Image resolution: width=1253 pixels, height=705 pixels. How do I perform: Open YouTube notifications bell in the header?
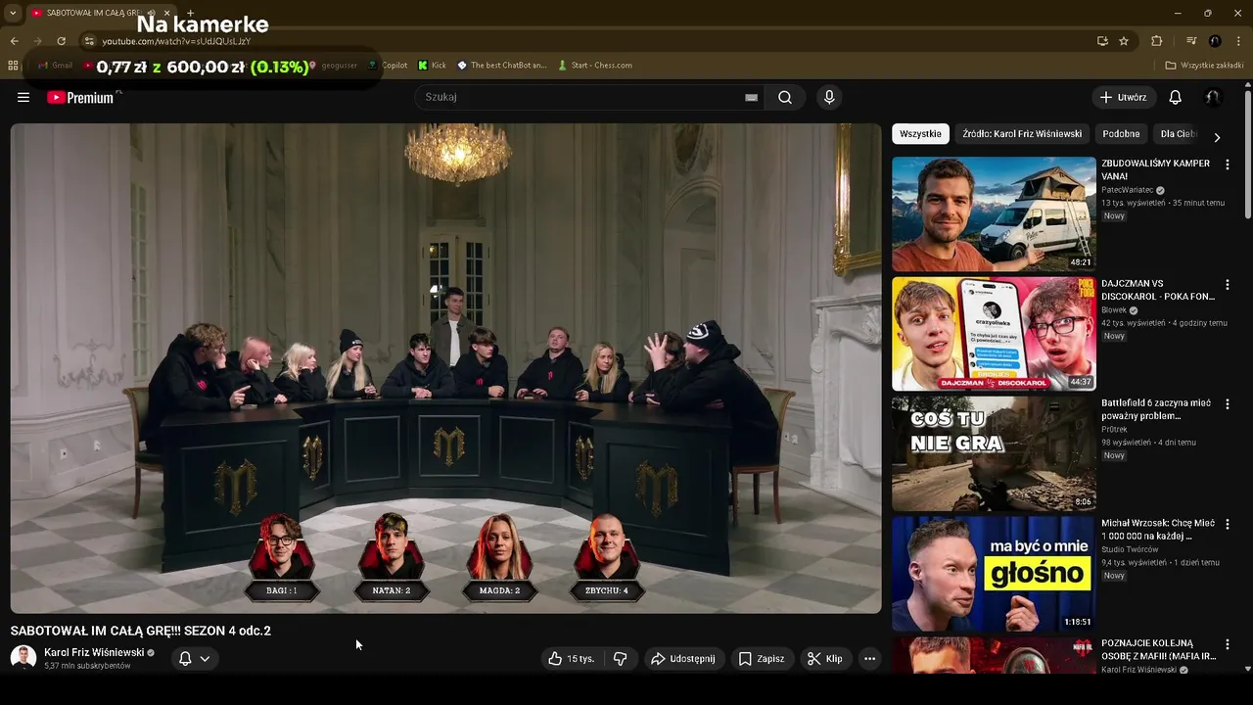click(1176, 97)
